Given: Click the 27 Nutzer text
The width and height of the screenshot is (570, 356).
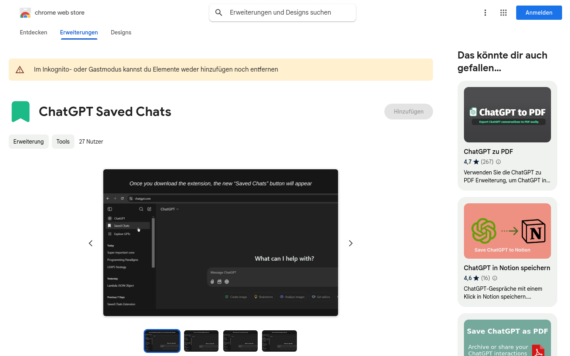Looking at the screenshot, I should (x=91, y=142).
